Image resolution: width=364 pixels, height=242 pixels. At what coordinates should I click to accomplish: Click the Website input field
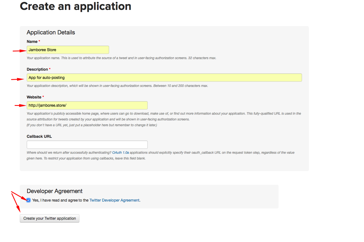(87, 105)
